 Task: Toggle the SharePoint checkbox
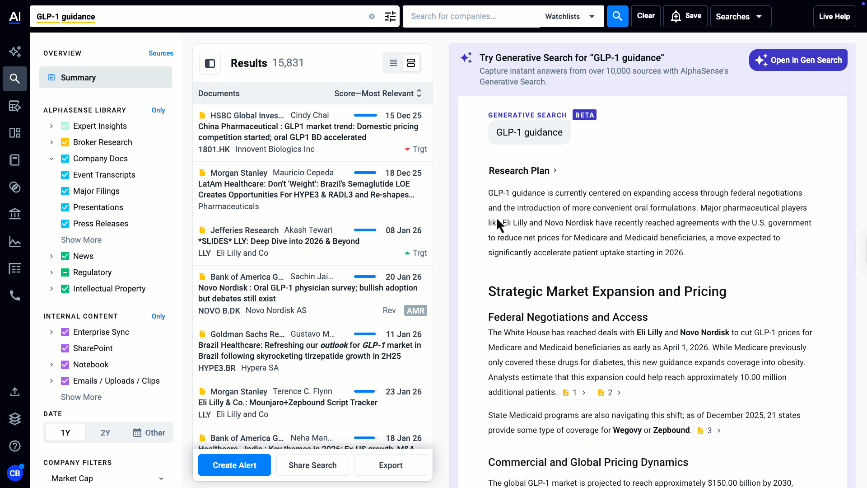coord(65,348)
